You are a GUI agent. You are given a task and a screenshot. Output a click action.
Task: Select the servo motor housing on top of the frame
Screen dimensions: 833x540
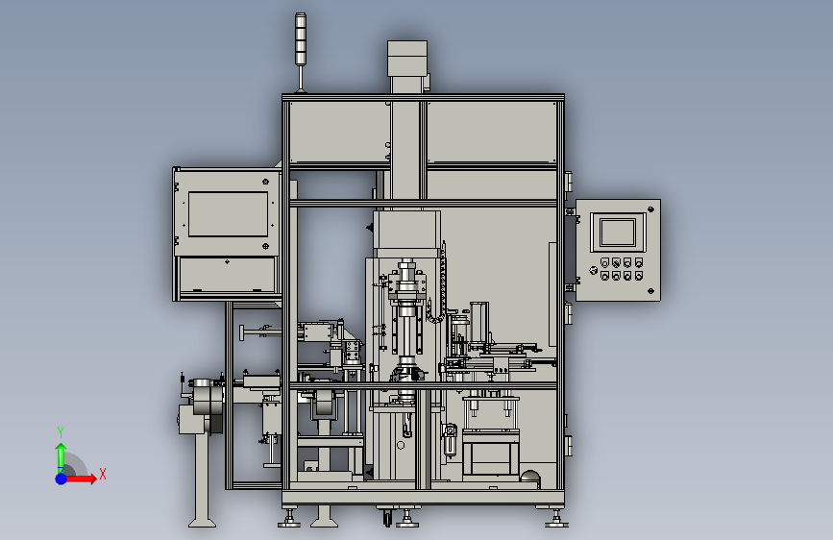coord(407,59)
